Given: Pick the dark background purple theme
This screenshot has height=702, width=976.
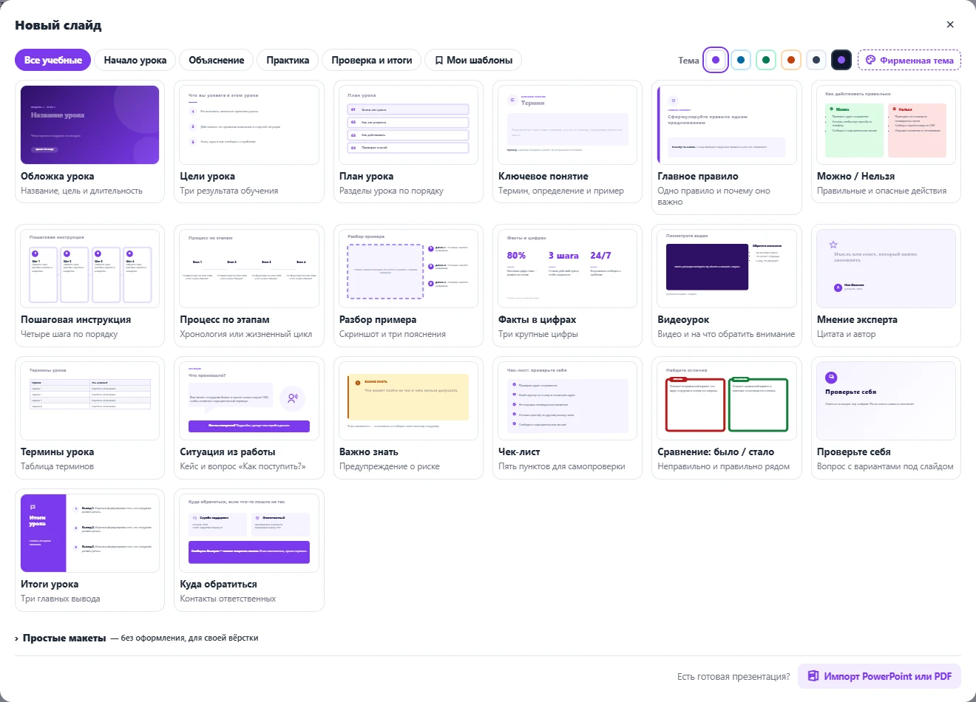Looking at the screenshot, I should 841,60.
